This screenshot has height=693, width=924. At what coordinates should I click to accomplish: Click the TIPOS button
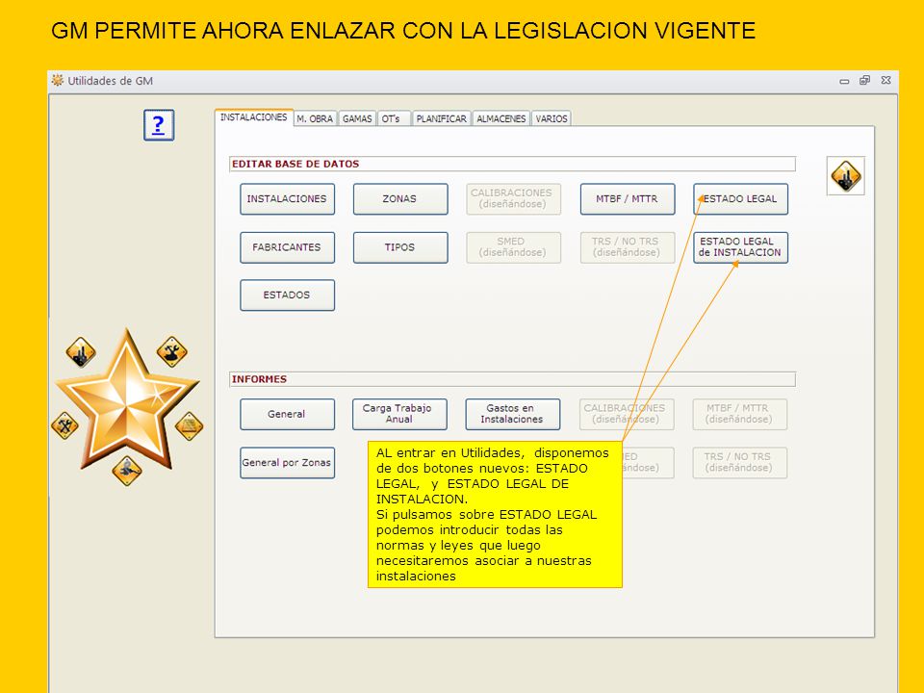pos(400,247)
